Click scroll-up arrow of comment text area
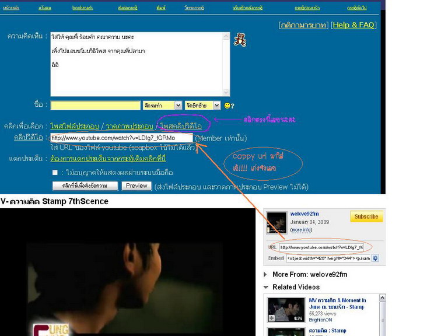Screen dimensions: 448x336 click(226, 36)
